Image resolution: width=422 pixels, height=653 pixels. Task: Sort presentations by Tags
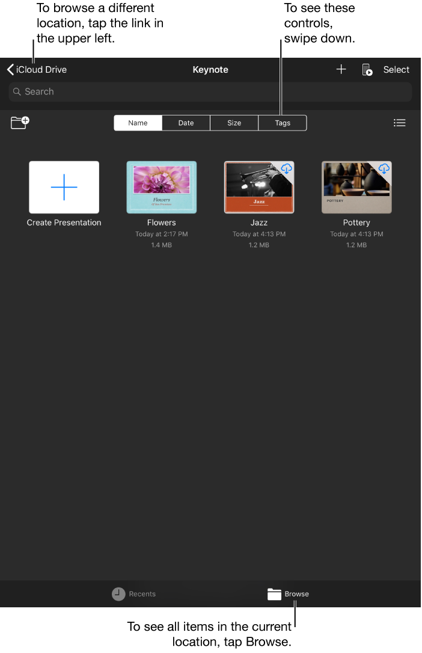coord(283,123)
